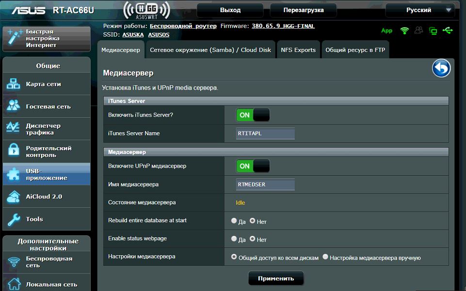Click the Wi-Fi status icon in header

click(x=404, y=30)
